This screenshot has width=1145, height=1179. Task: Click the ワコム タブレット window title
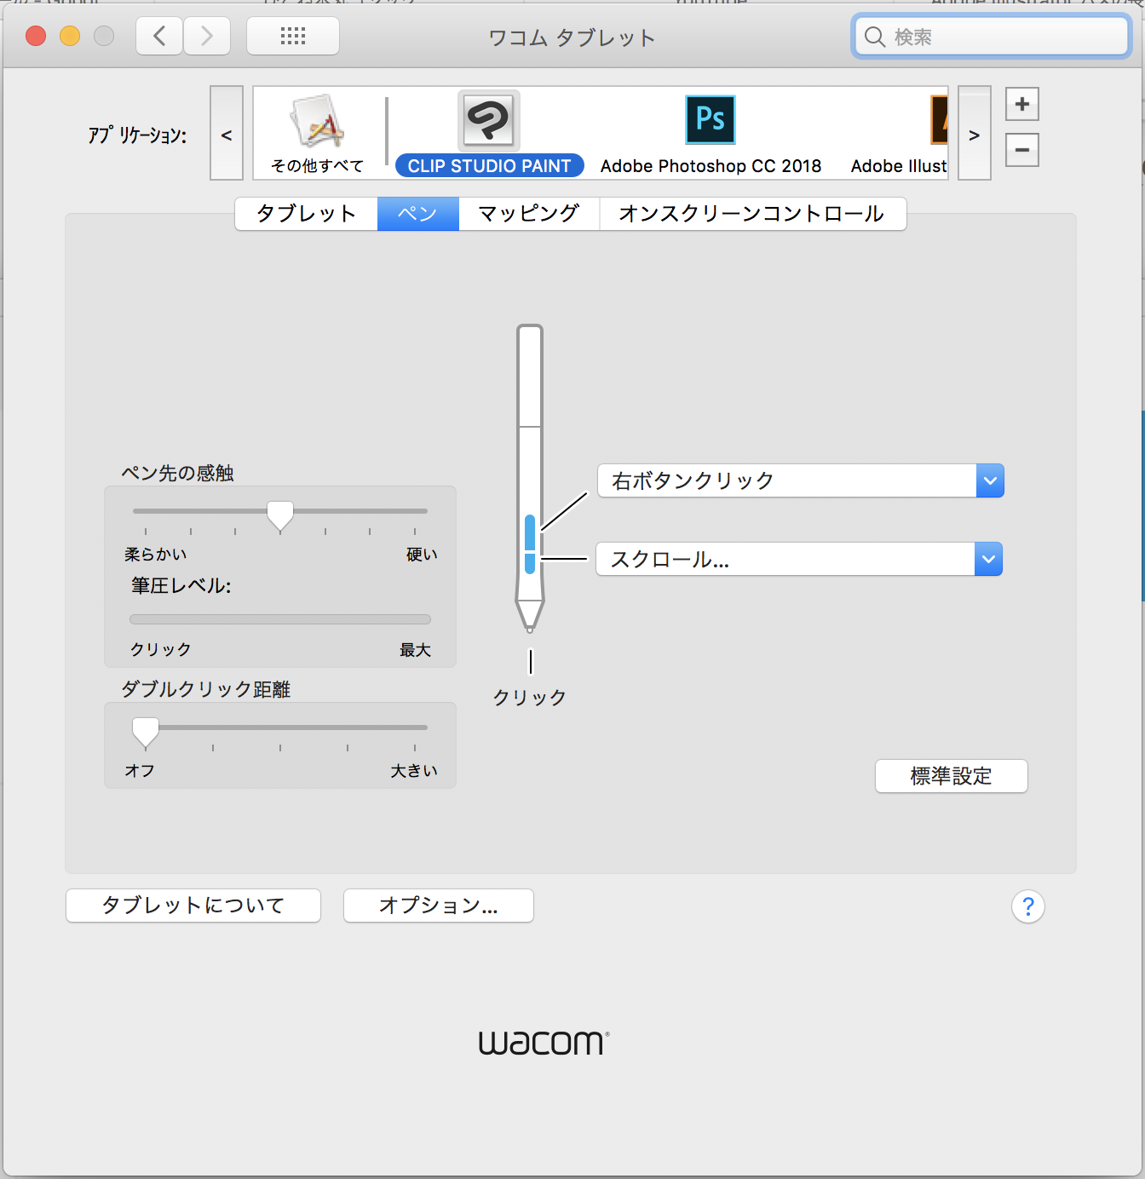coord(572,37)
